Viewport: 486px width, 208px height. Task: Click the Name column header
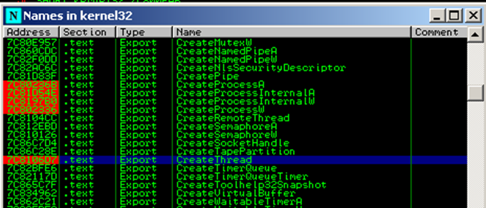pyautogui.click(x=291, y=32)
